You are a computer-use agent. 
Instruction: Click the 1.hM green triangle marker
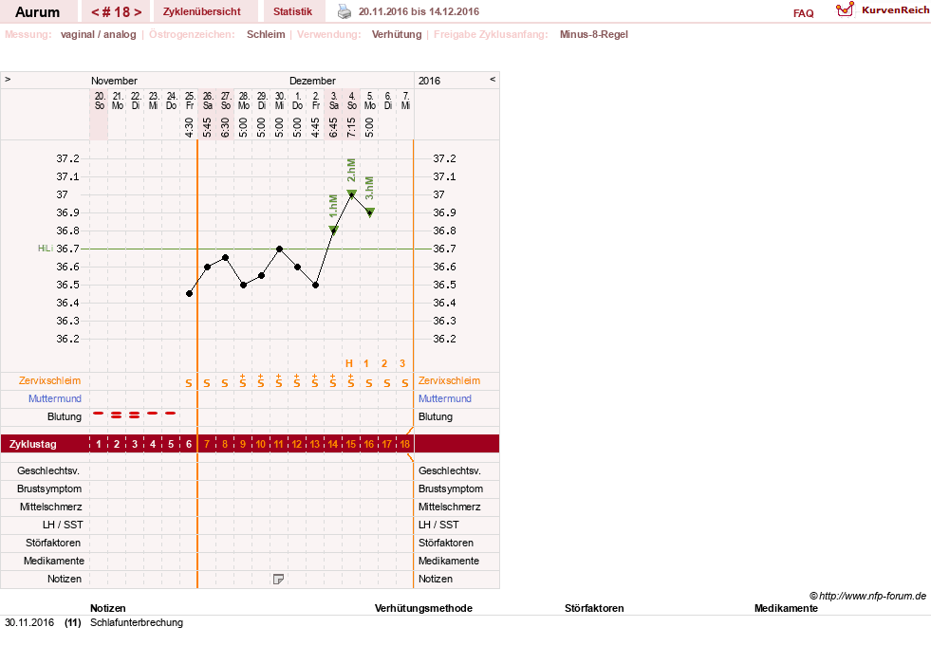point(334,231)
